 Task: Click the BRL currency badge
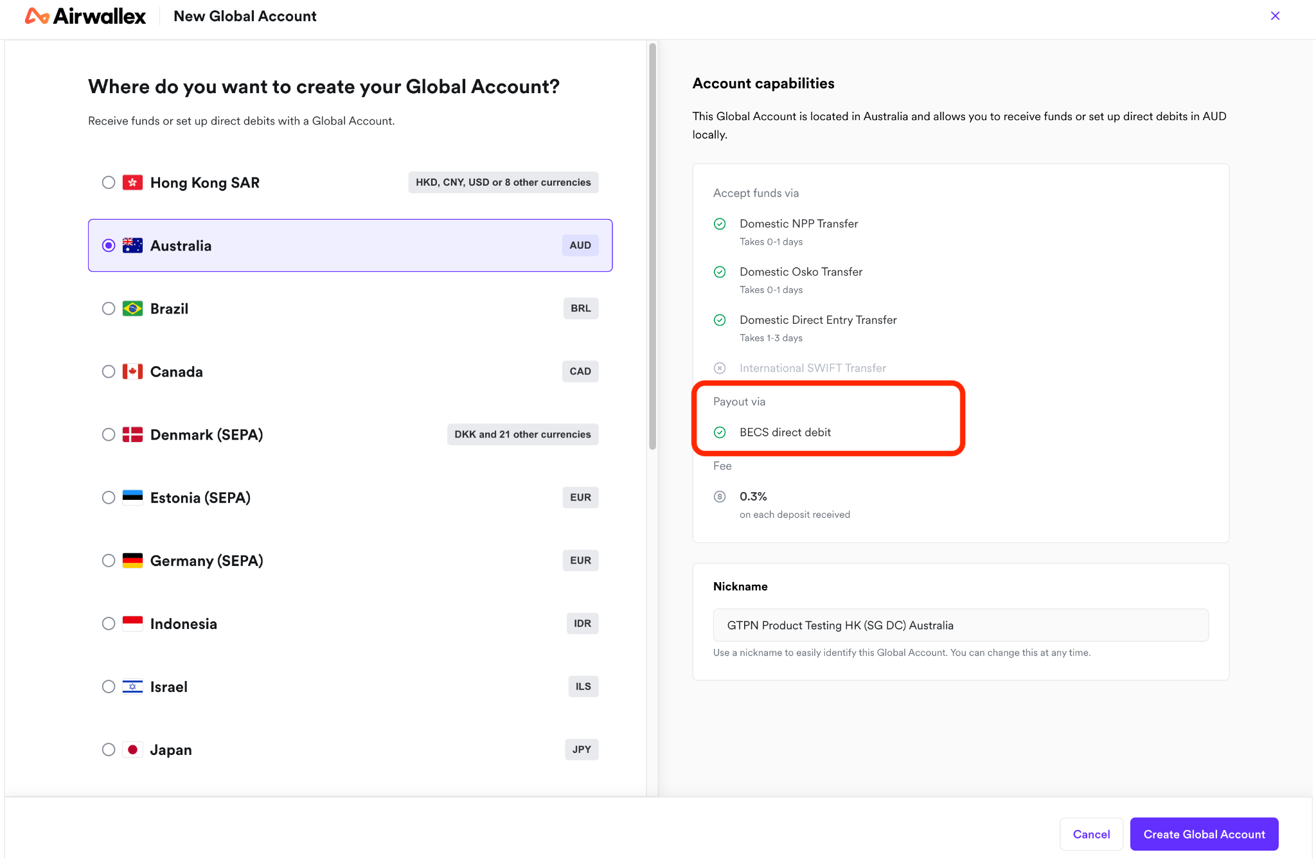coord(581,308)
